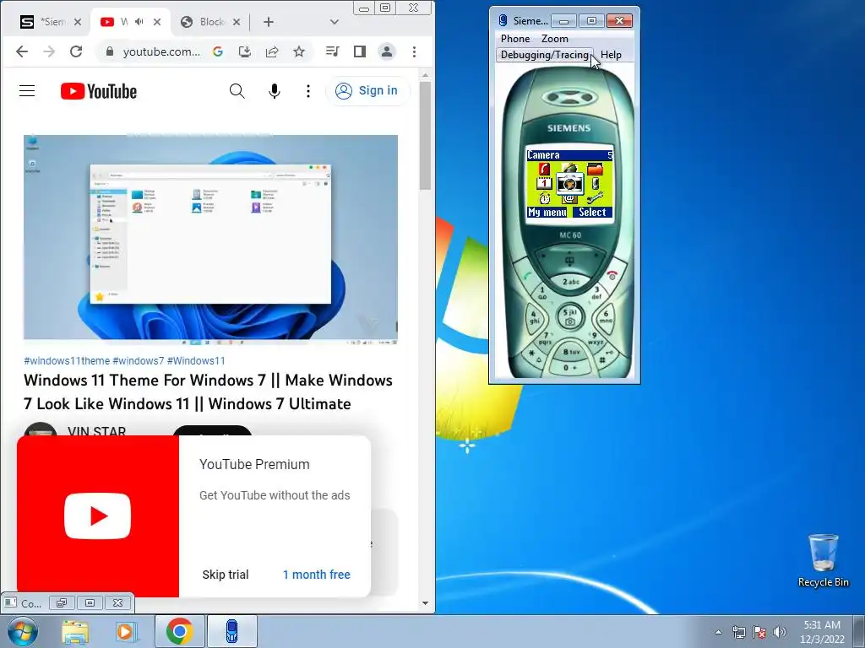Click Skip trial in Premium popup
865x648 pixels.
tap(225, 575)
